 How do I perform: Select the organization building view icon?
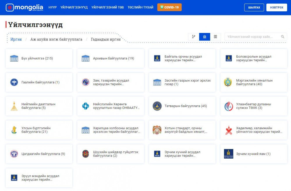coord(205,37)
